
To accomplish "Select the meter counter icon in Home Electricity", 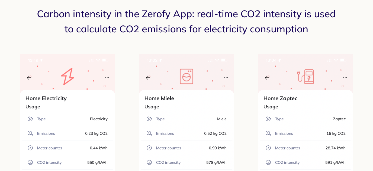I will pyautogui.click(x=30, y=148).
